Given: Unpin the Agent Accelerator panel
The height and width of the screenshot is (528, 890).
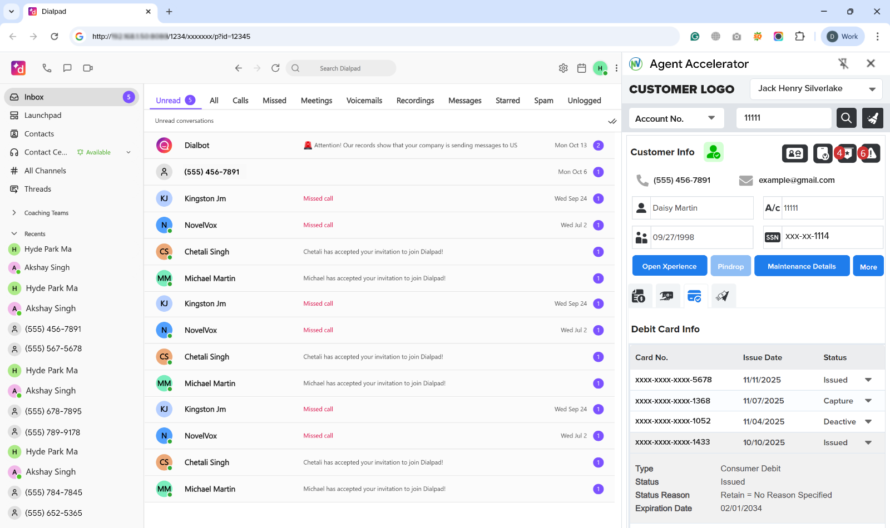Looking at the screenshot, I should click(844, 64).
